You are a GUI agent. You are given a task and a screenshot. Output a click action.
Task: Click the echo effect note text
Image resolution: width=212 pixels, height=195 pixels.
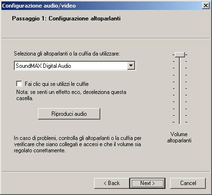pos(71,95)
